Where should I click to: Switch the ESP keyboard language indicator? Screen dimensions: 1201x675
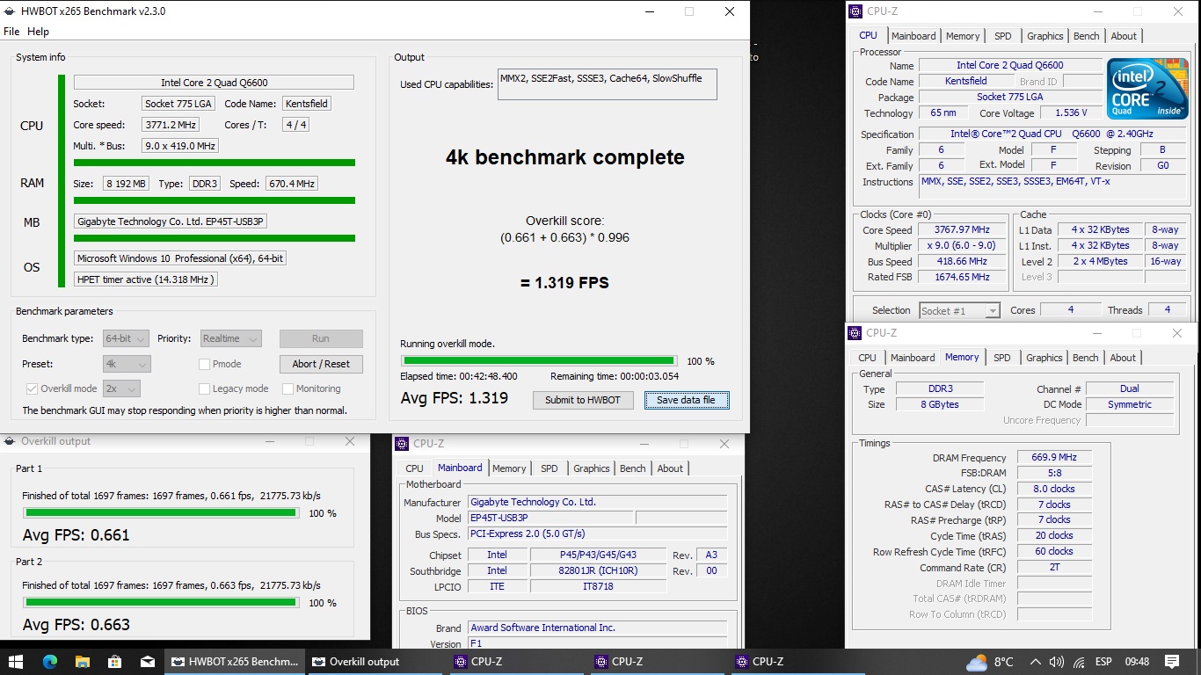coord(1103,662)
